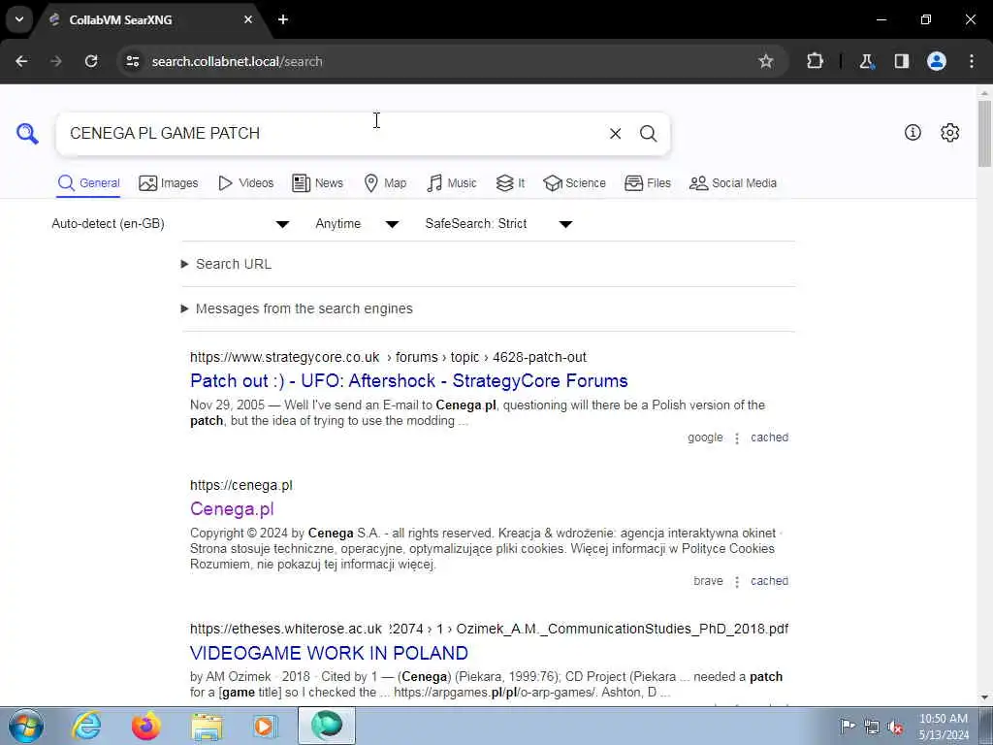The width and height of the screenshot is (993, 745).
Task: Launch Firefox from taskbar
Action: 146,726
